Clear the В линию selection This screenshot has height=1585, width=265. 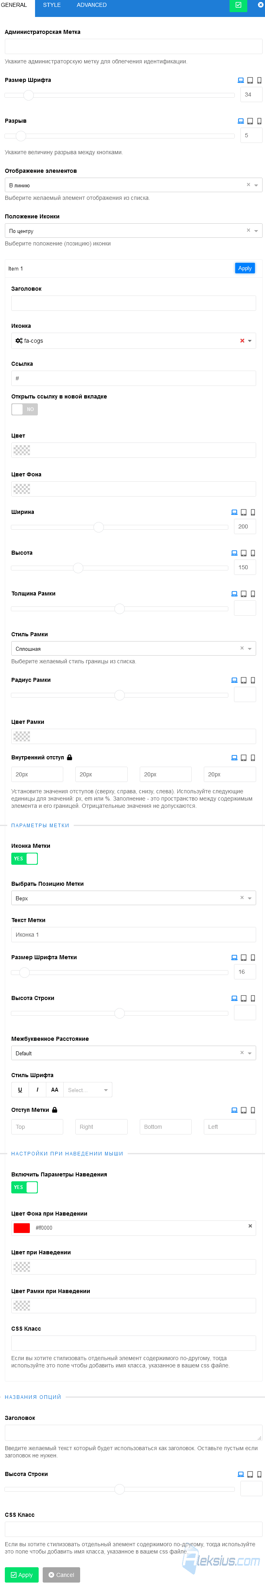click(x=248, y=184)
